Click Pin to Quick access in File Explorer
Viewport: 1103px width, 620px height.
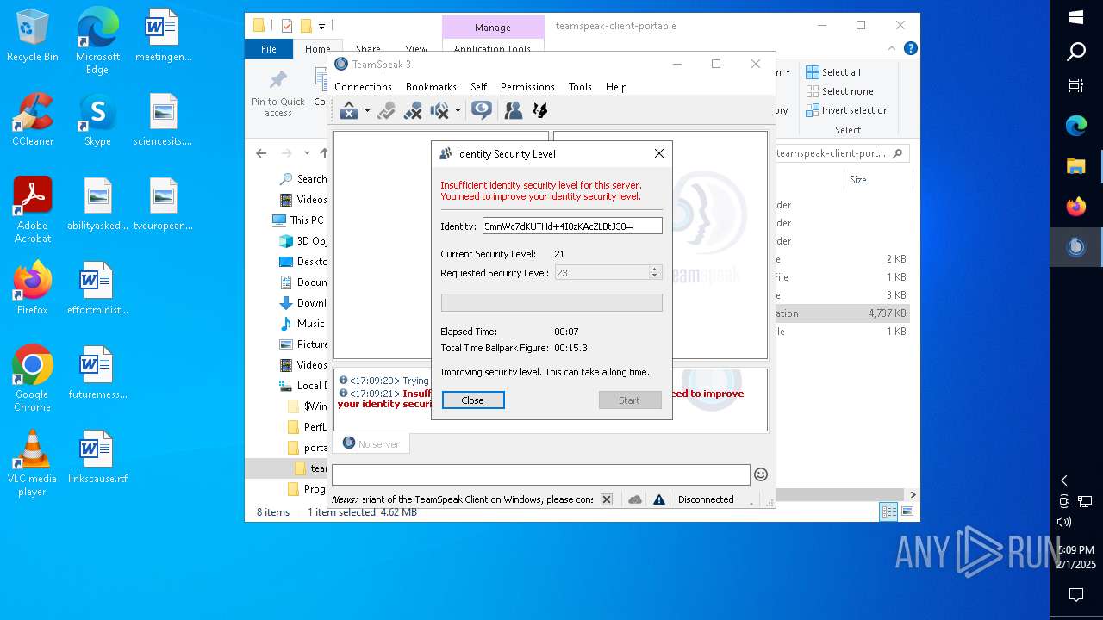coord(278,95)
